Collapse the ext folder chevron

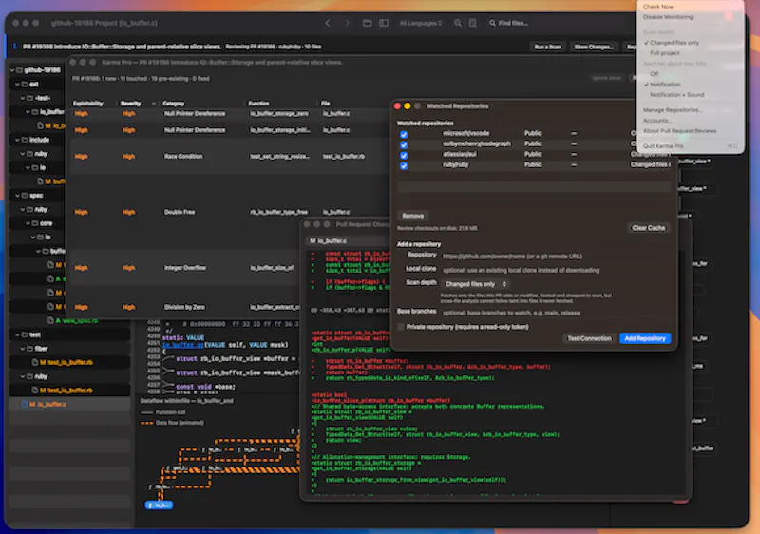[17, 84]
